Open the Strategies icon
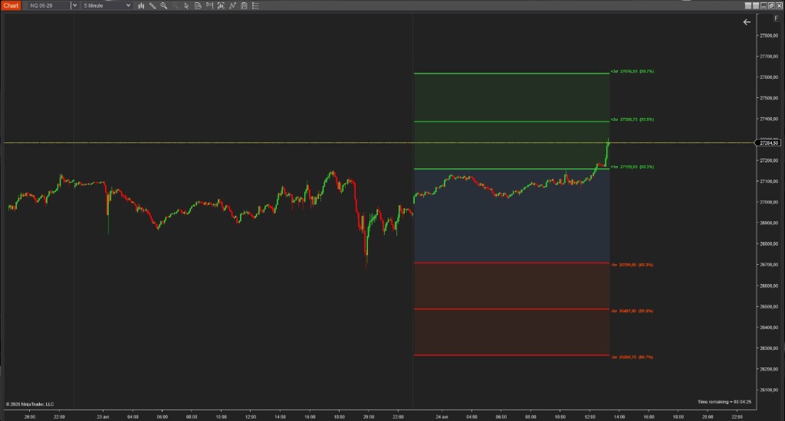Screen dimensions: 785x421 click(244, 5)
